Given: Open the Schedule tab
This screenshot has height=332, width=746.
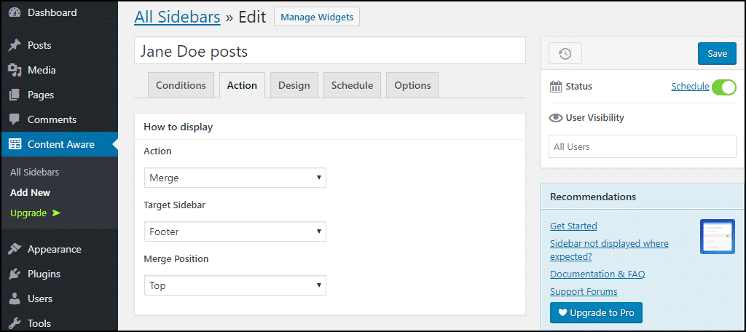Looking at the screenshot, I should point(352,85).
